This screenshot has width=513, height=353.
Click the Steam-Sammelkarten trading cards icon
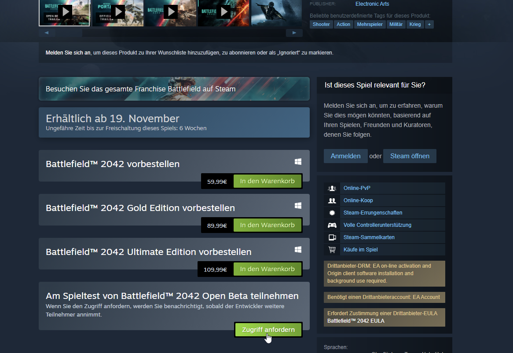[x=332, y=237]
